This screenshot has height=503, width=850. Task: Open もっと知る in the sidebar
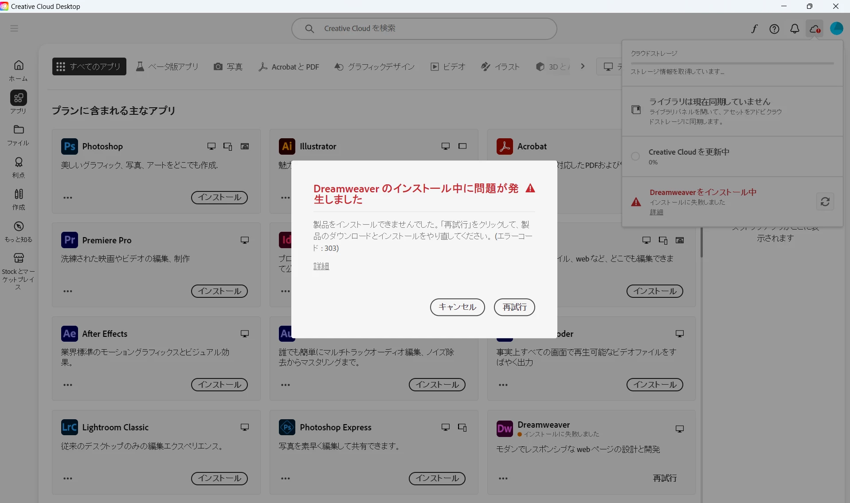coord(19,232)
